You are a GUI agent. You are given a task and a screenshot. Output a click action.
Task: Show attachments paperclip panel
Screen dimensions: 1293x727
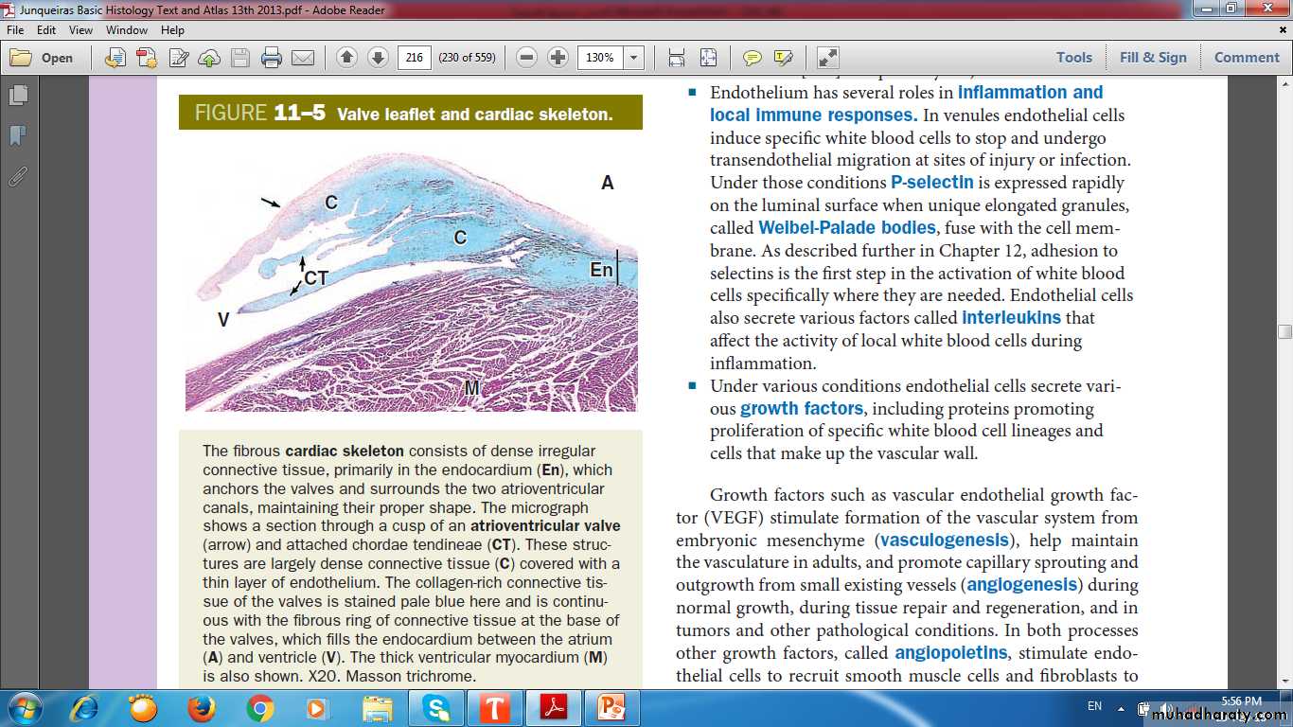(18, 176)
